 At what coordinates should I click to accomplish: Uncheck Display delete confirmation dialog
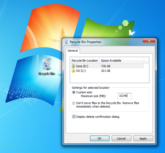pos(74,117)
